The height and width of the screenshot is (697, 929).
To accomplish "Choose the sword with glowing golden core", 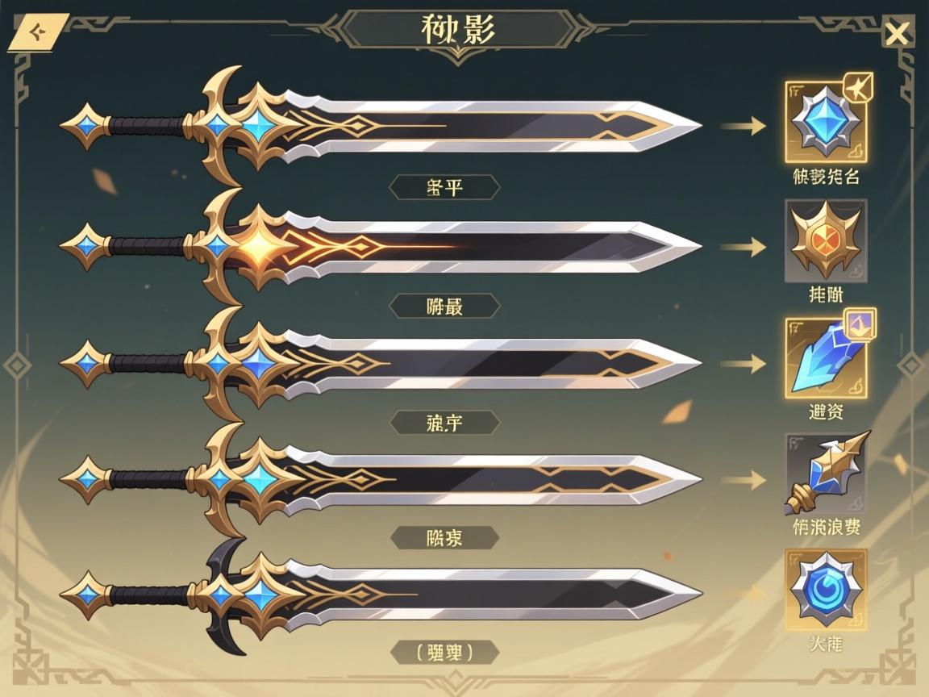I will pyautogui.click(x=381, y=245).
